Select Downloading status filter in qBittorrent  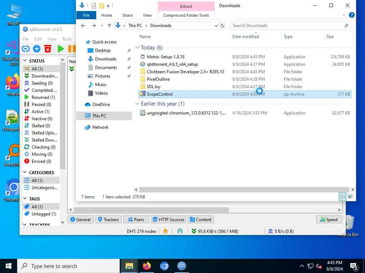point(41,76)
